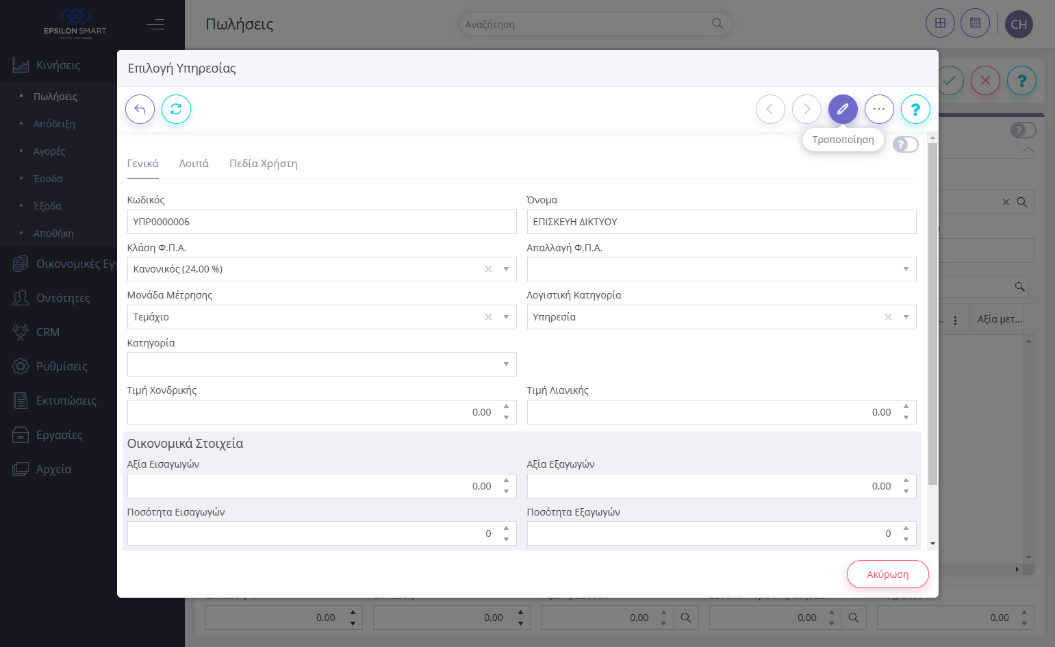Open the Μονάδα Μέτρησης dropdown
This screenshot has height=647, width=1055.
pos(506,317)
